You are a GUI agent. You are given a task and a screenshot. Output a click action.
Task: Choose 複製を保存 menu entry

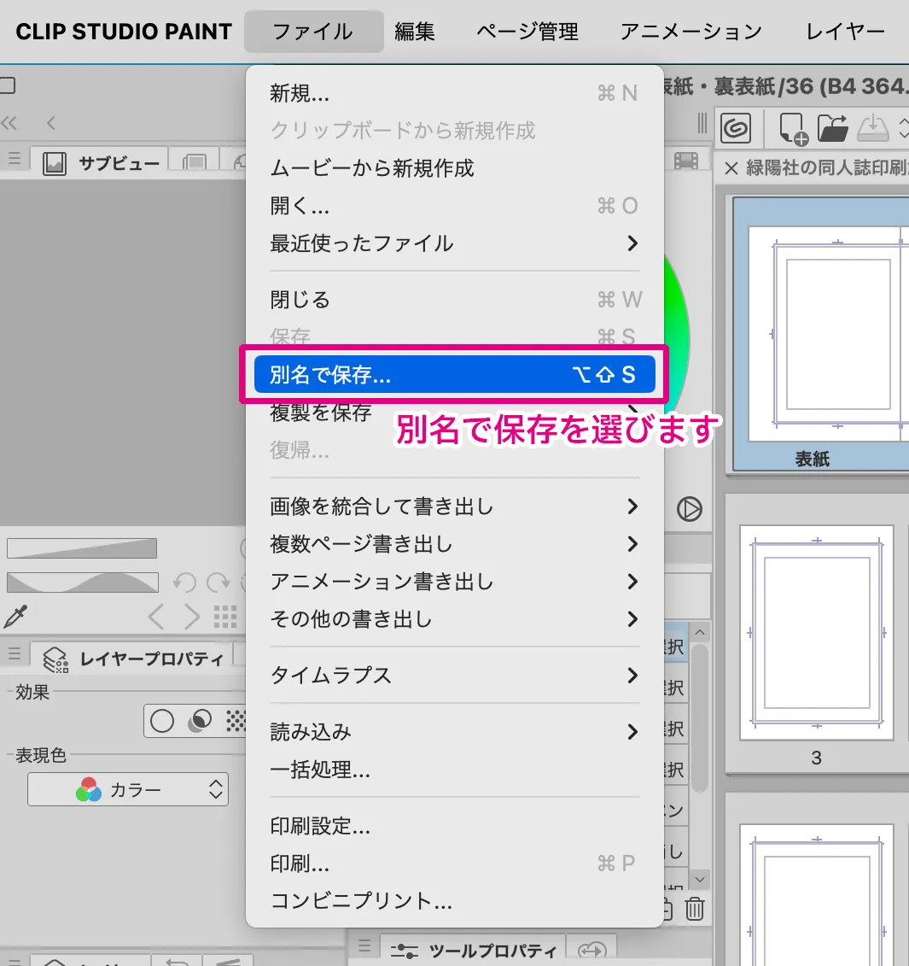(454, 413)
